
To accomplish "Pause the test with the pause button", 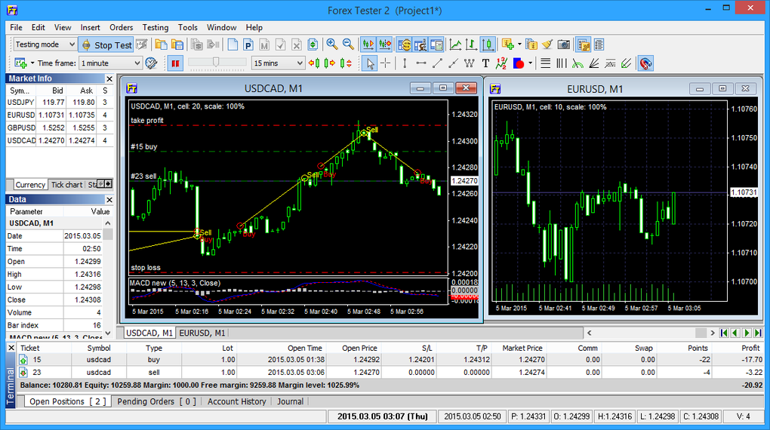I will tap(175, 63).
